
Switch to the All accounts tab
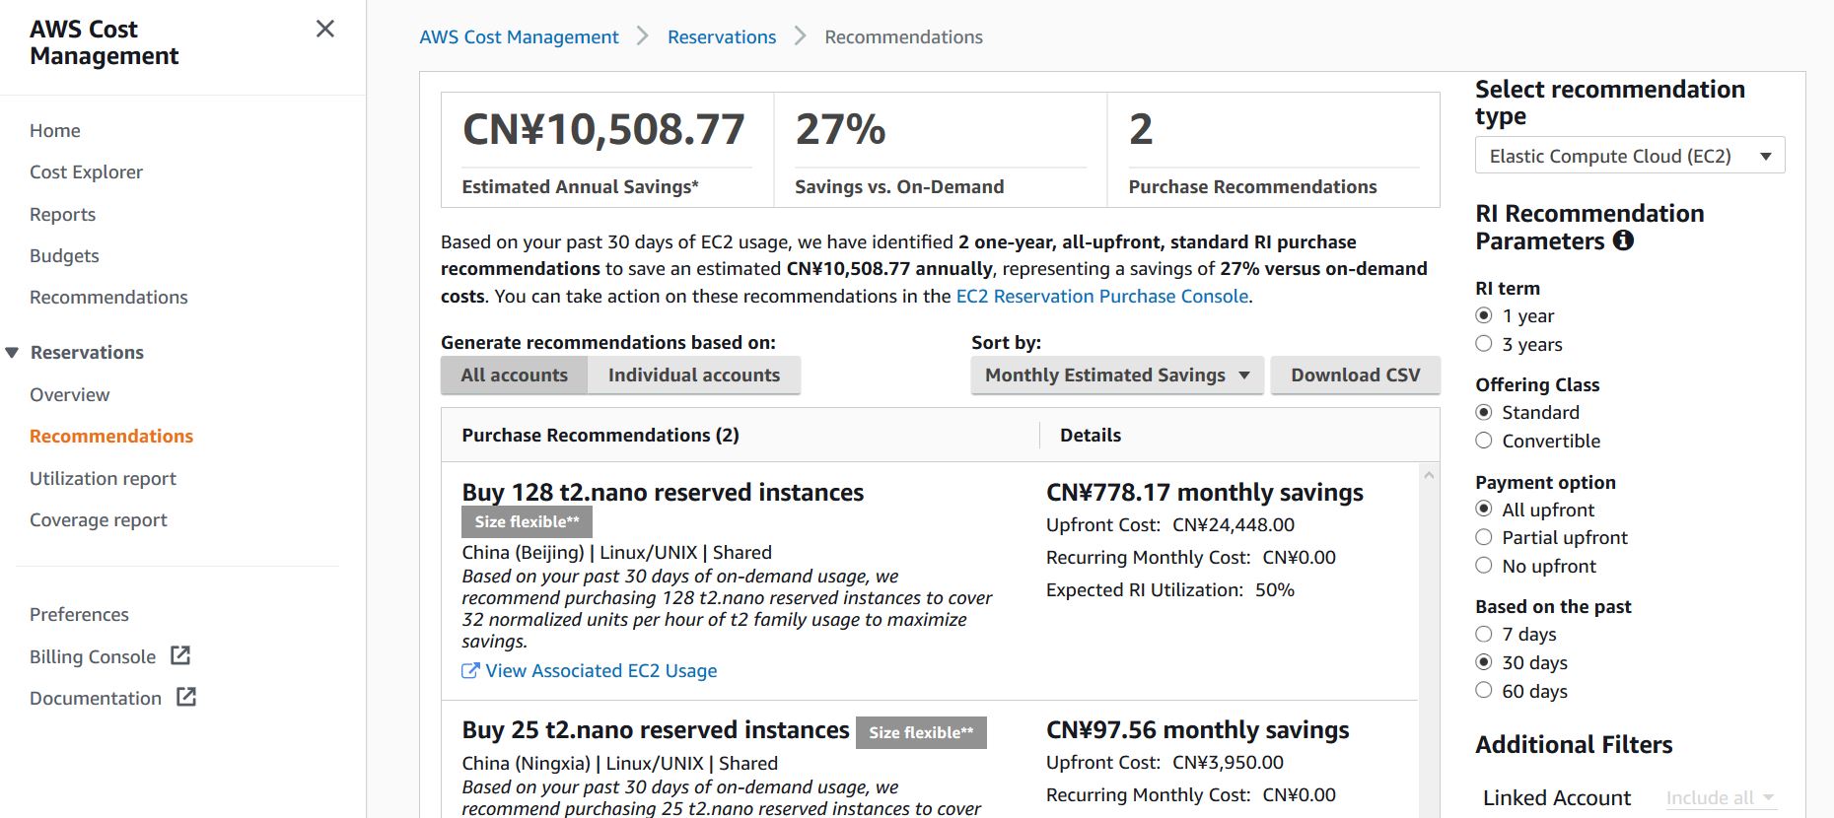514,375
